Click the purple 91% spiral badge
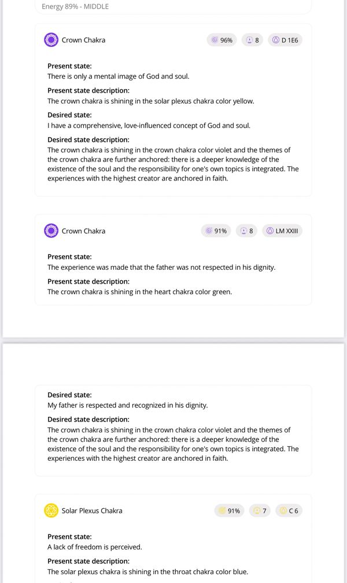The image size is (347, 583). [x=216, y=231]
